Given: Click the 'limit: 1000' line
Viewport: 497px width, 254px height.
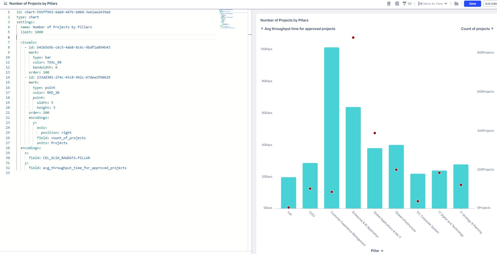Looking at the screenshot, I should [x=32, y=32].
